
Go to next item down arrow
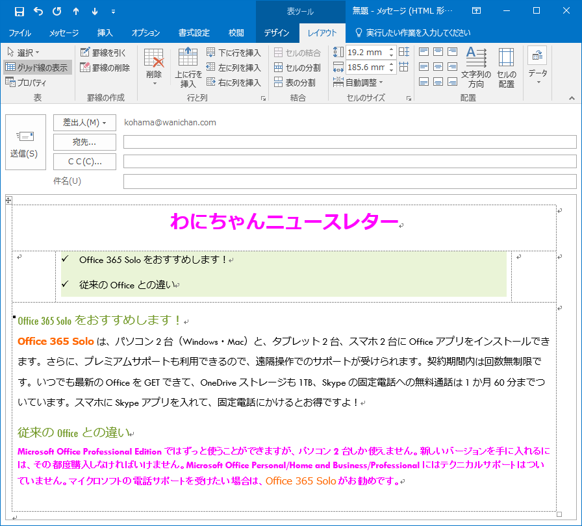click(95, 12)
